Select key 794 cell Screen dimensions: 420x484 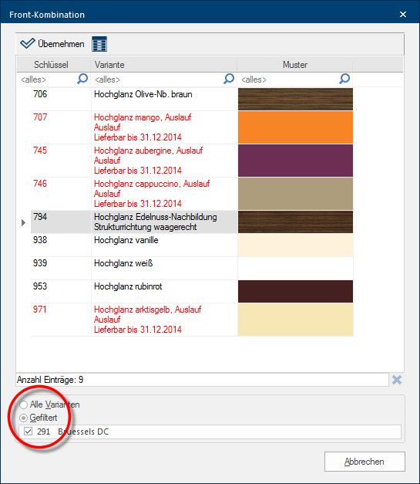[x=61, y=222]
